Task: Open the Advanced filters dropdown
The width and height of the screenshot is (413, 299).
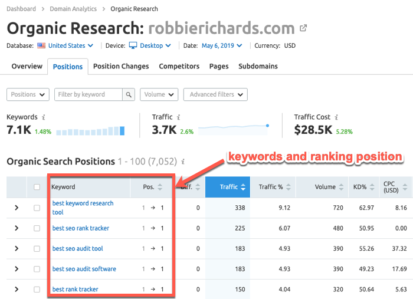Action: (x=215, y=94)
